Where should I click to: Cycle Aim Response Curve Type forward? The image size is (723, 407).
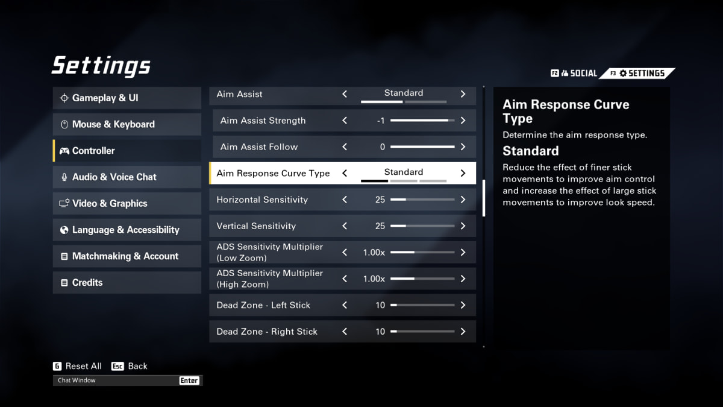[463, 173]
